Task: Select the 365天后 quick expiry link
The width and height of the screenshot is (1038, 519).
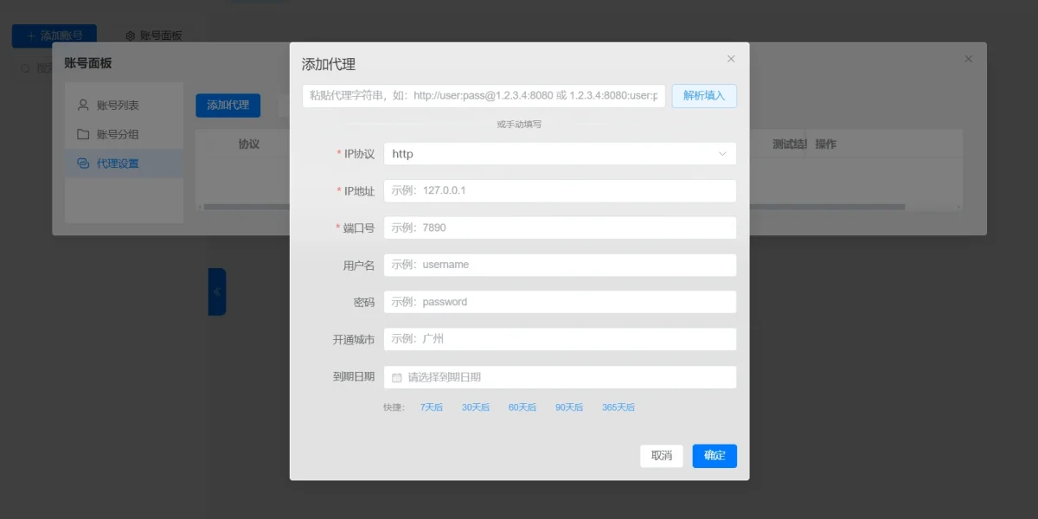Action: [x=618, y=407]
